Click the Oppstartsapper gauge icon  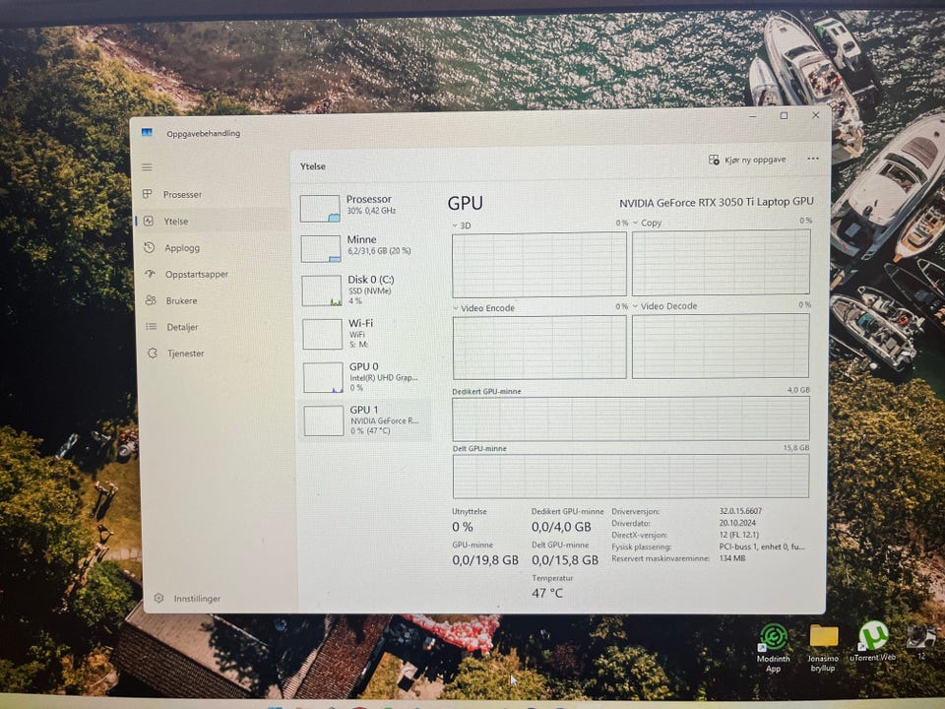click(150, 274)
